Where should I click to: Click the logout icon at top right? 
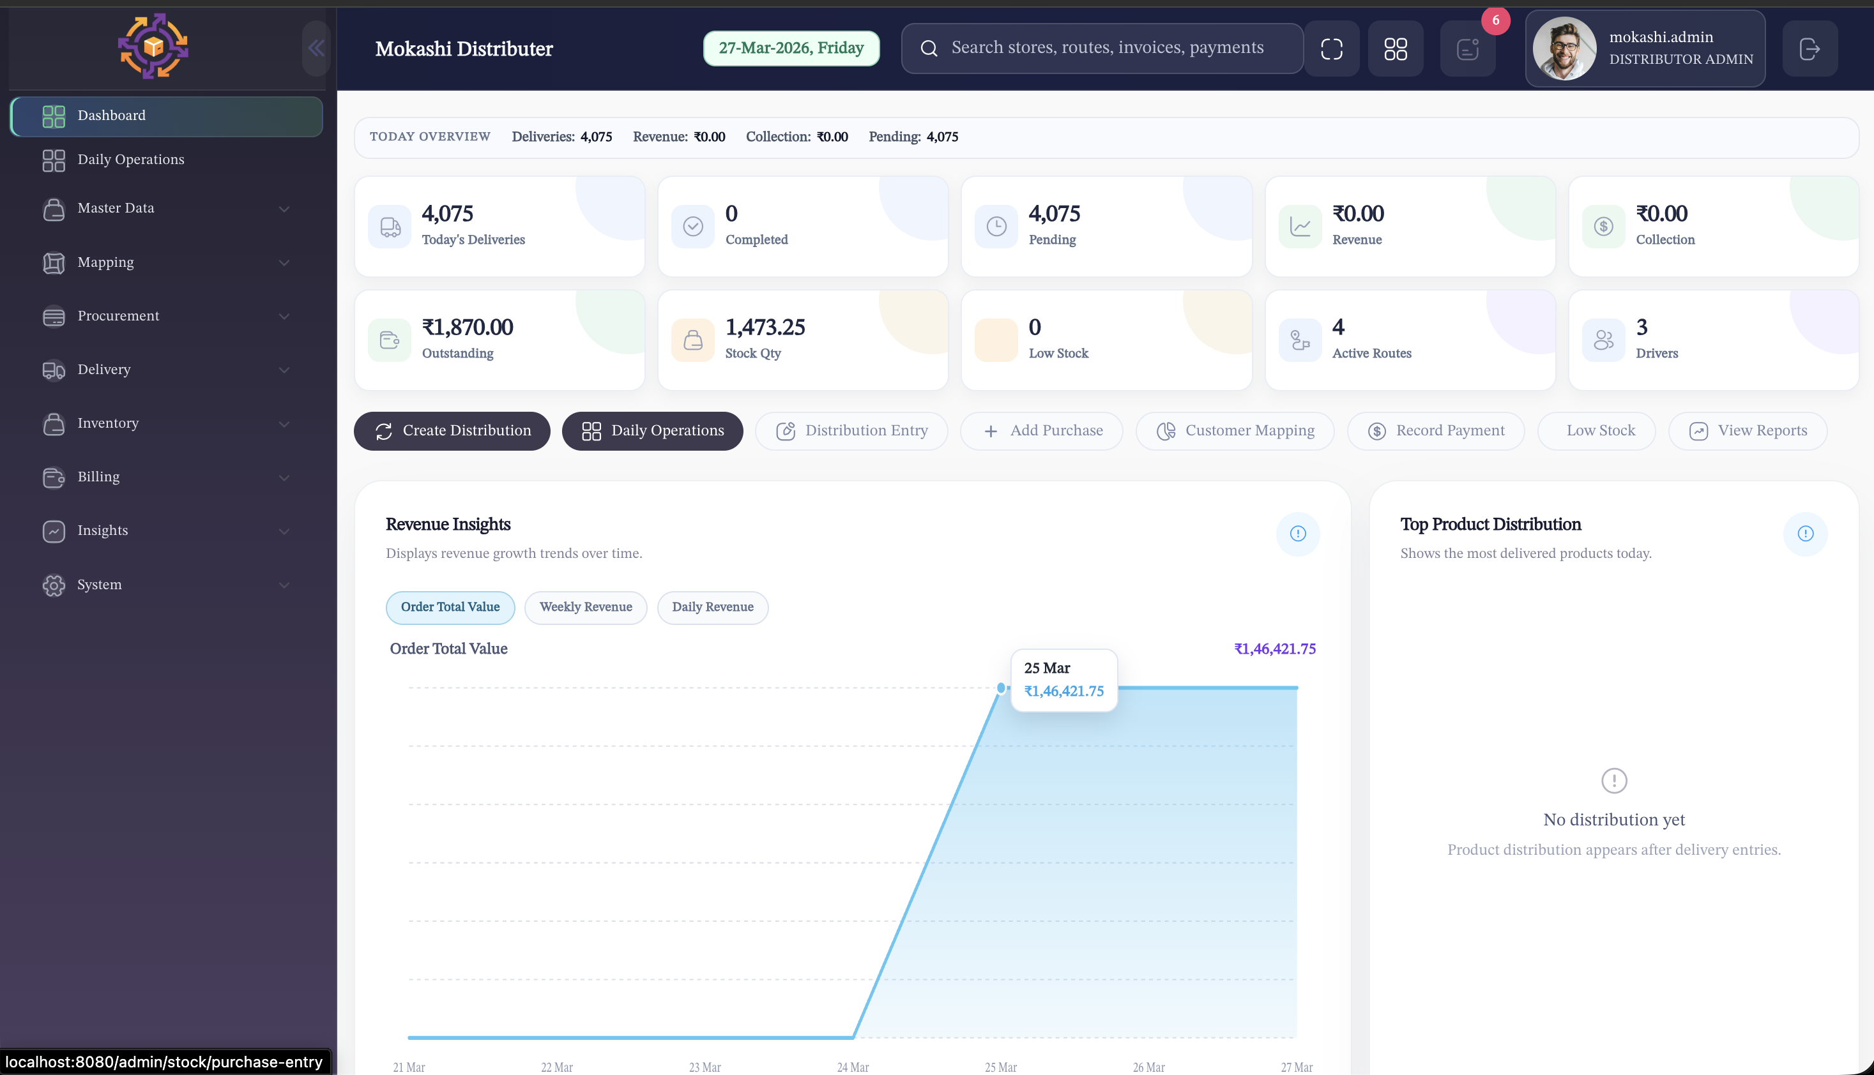pyautogui.click(x=1809, y=48)
